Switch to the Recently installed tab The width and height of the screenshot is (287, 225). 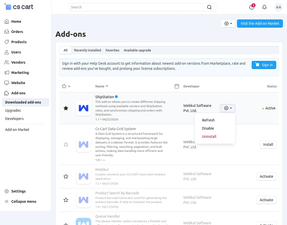click(x=87, y=50)
